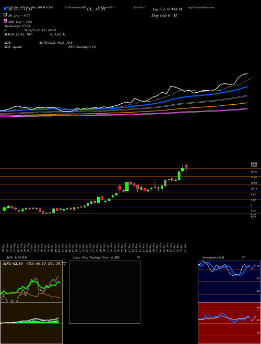Click the magenta 200 Day legend swatch
This screenshot has width=261, height=344.
point(5,21)
